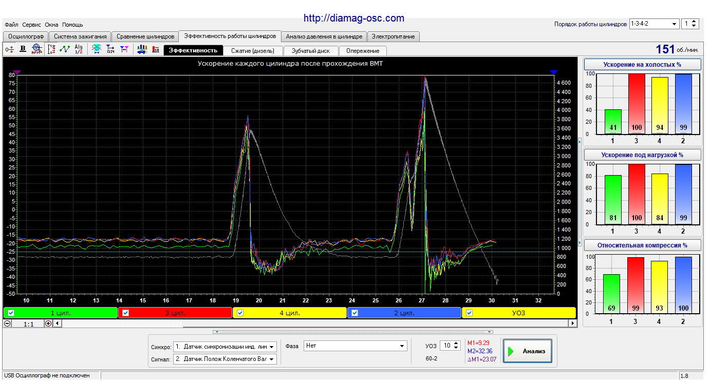This screenshot has height=382, width=710.
Task: Click the Alg 1/2 algorithm icon
Action: 79,49
